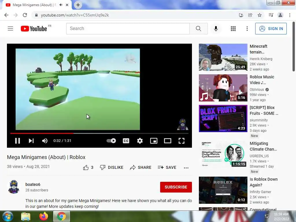Viewport: 296px width, 222px height.
Task: Open File Explorer from taskbar
Action: pyautogui.click(x=26, y=217)
